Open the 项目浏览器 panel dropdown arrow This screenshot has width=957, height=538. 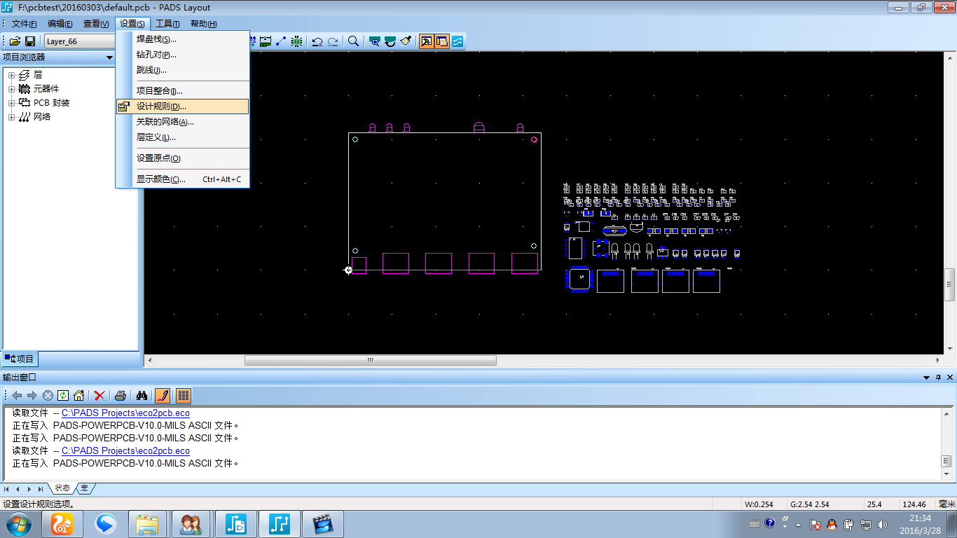109,57
